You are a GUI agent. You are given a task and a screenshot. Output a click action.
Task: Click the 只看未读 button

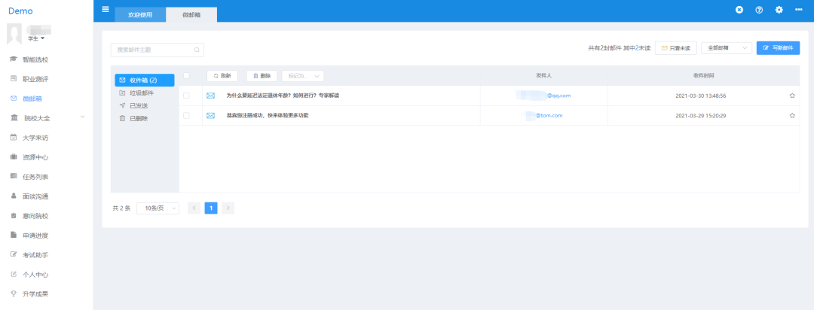(x=675, y=48)
